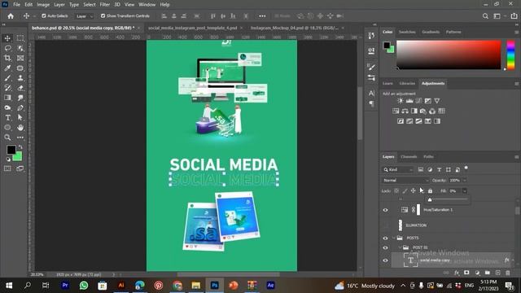
Task: Open Character panel icon in side dock
Action: pyautogui.click(x=371, y=94)
